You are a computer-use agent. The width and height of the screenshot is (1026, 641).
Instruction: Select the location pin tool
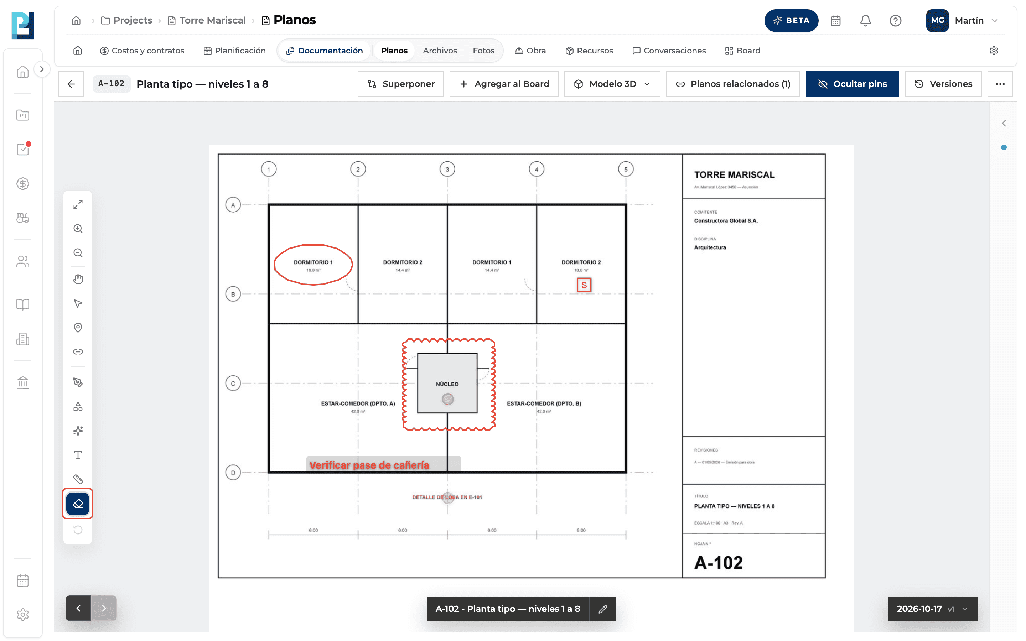pos(78,328)
